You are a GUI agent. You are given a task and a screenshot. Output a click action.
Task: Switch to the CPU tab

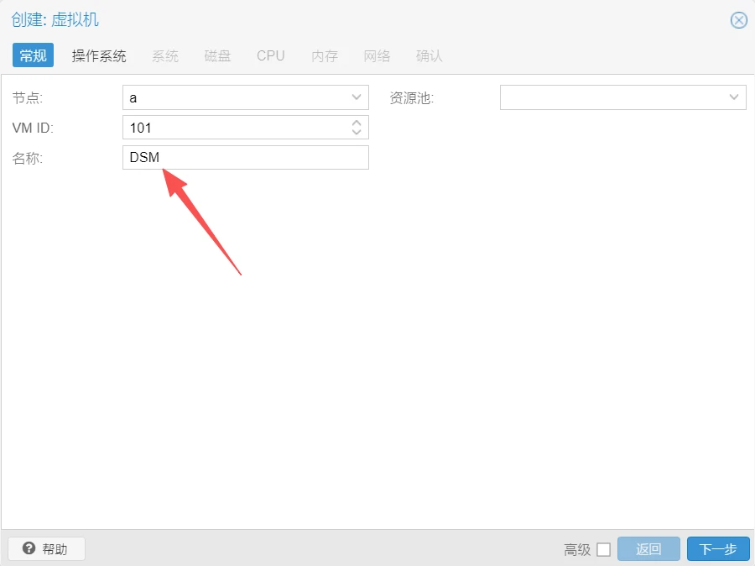[x=271, y=55]
